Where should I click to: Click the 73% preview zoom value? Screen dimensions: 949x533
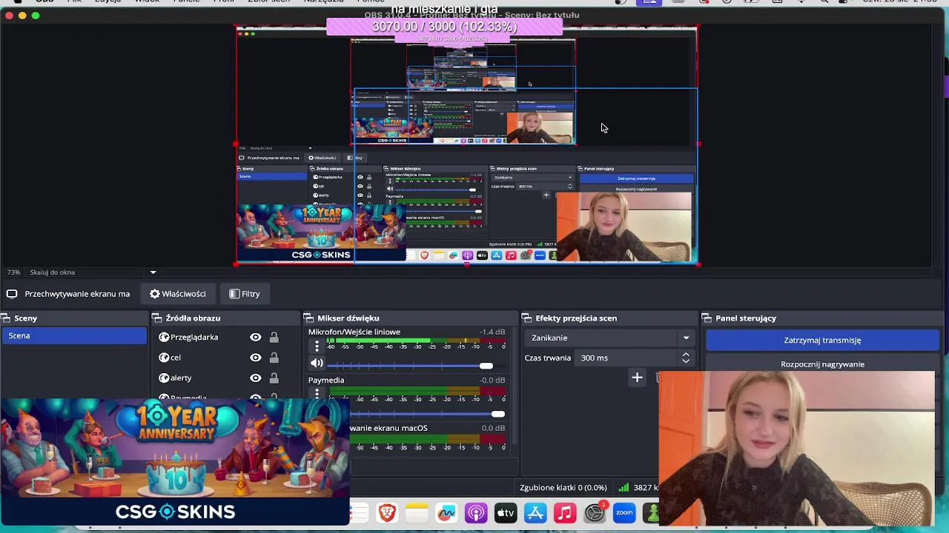13,272
